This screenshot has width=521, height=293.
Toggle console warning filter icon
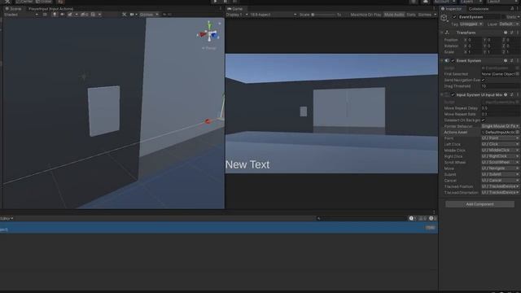click(x=422, y=218)
